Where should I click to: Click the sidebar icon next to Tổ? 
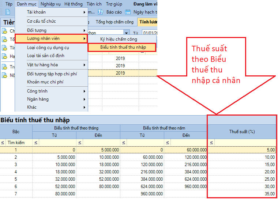4,39
